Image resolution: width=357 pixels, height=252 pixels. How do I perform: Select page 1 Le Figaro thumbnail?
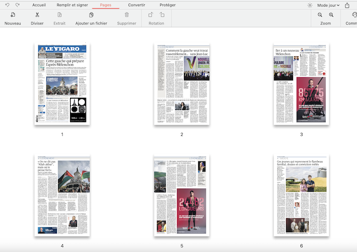(x=62, y=84)
